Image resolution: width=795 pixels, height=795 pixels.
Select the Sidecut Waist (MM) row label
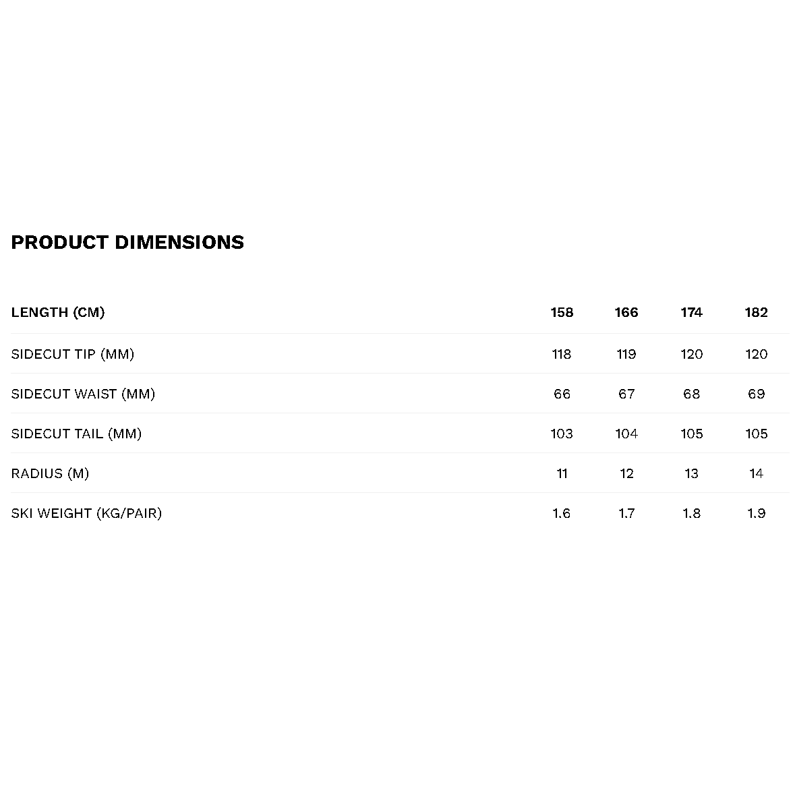pyautogui.click(x=83, y=394)
